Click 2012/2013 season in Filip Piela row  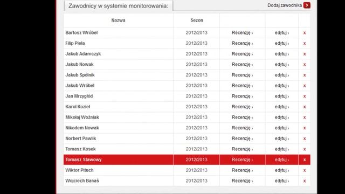[196, 43]
